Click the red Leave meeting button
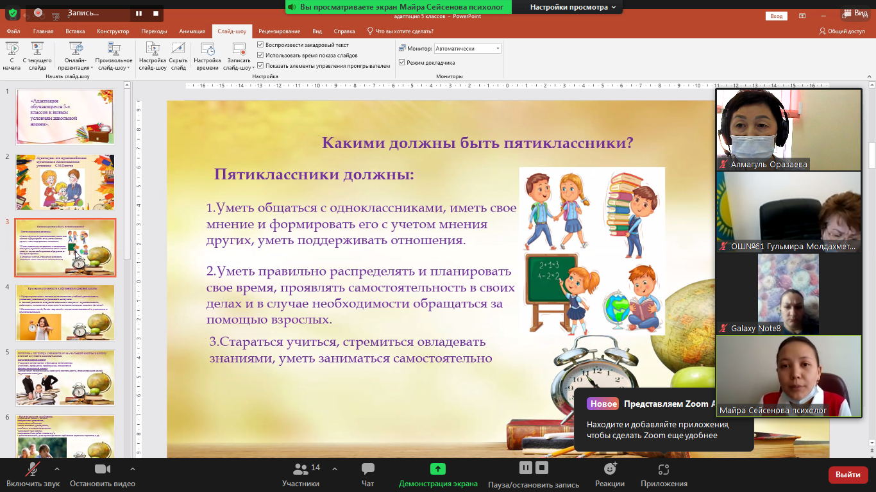The height and width of the screenshot is (492, 876). tap(848, 475)
